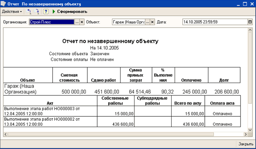
Task: Click inside the Дата input field
Action: point(214,22)
